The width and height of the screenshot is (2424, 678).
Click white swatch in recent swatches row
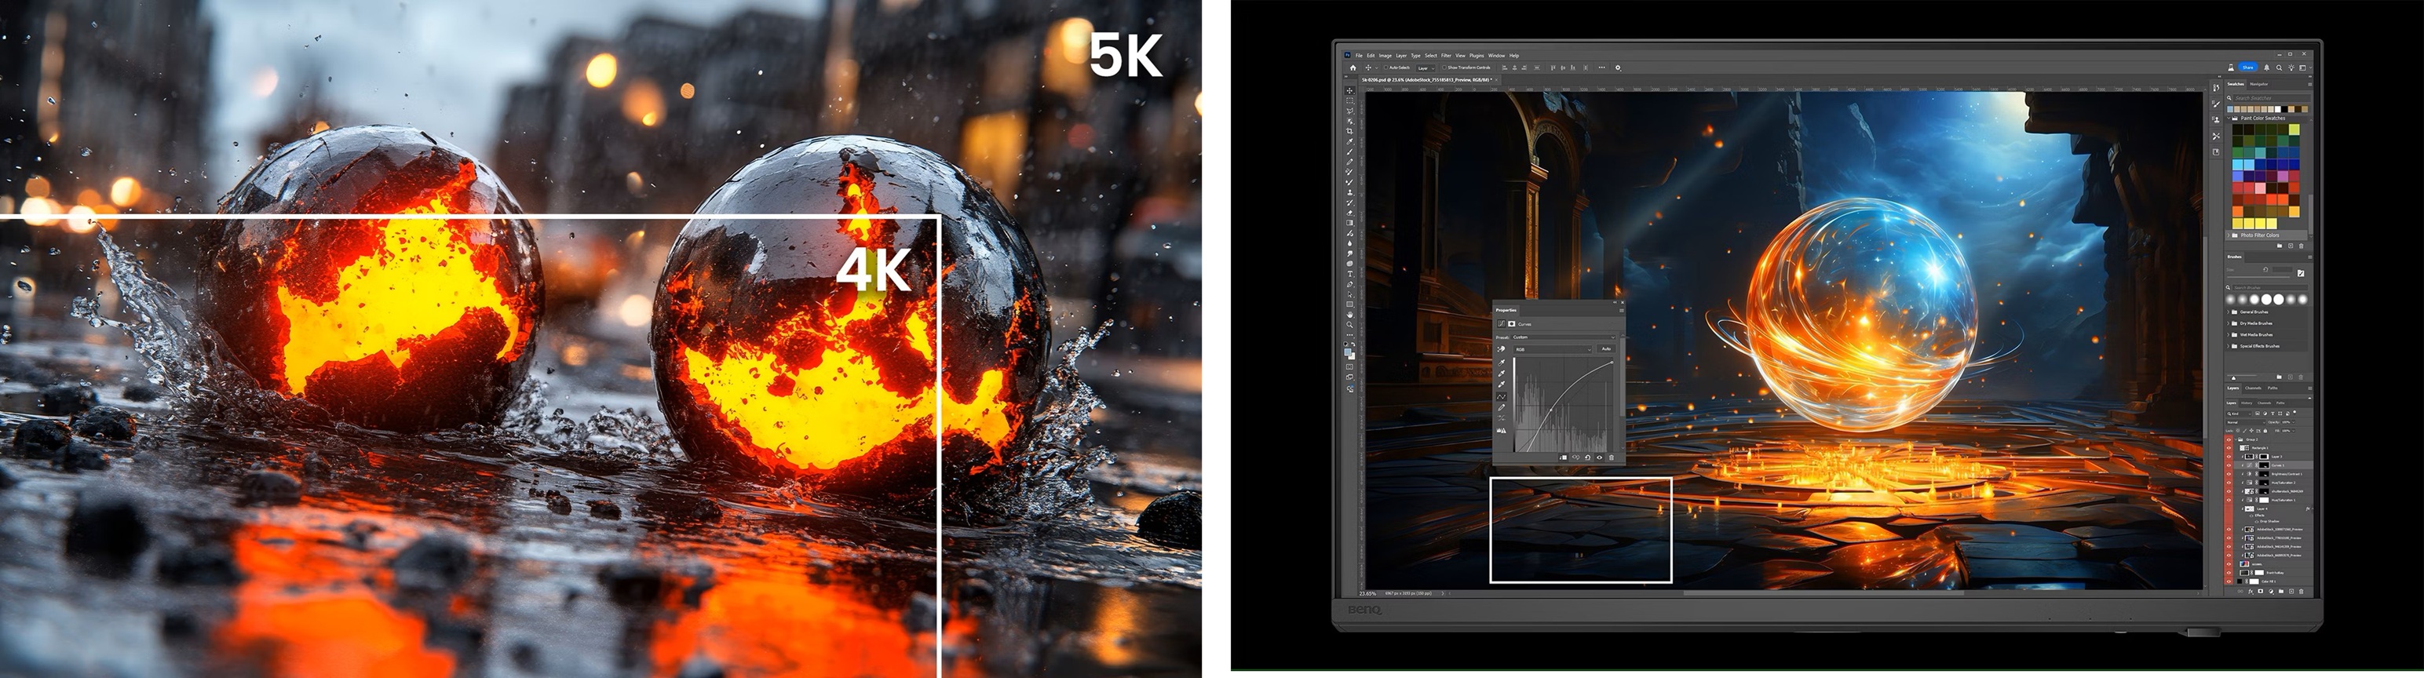click(x=2278, y=110)
